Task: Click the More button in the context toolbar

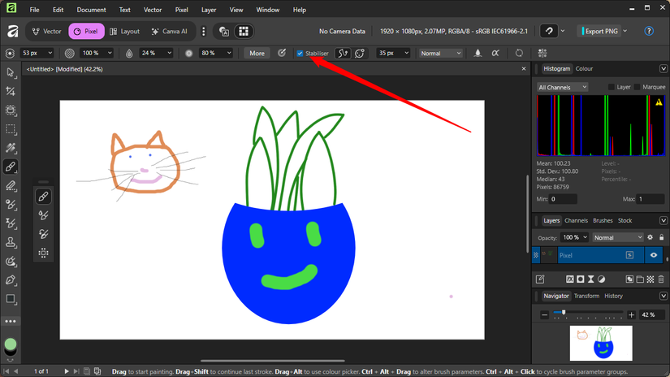Action: (257, 54)
